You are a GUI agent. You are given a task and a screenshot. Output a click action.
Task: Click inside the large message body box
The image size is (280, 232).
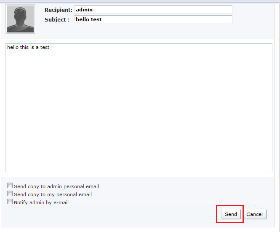coord(139,108)
